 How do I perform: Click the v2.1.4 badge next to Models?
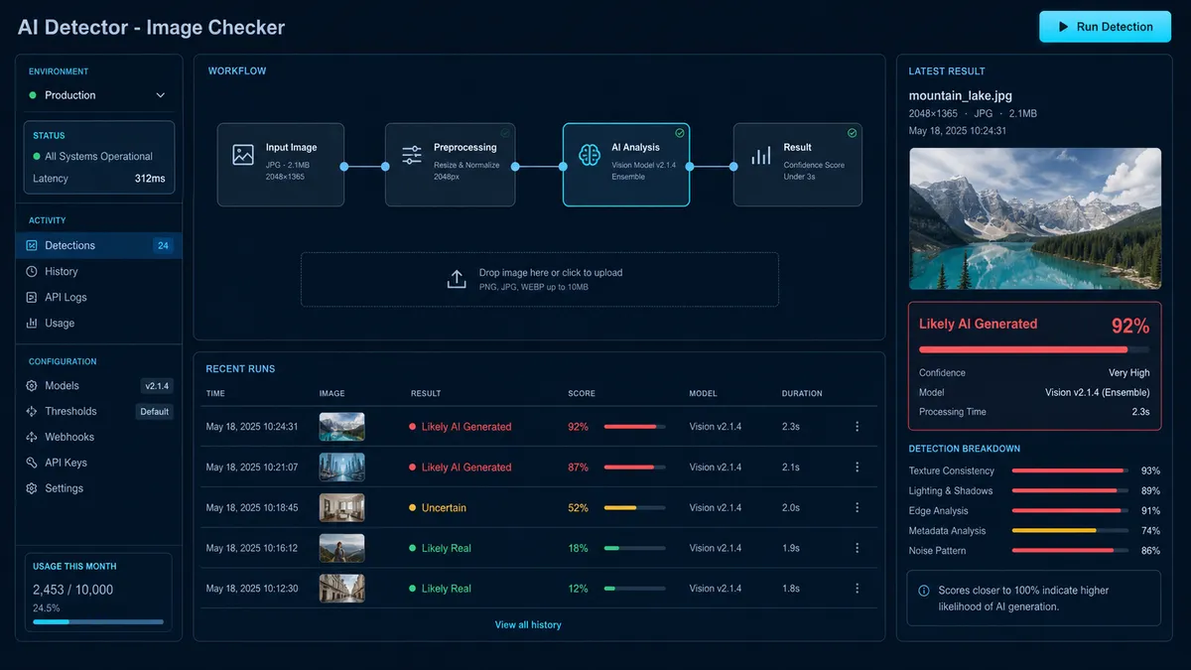coord(157,386)
